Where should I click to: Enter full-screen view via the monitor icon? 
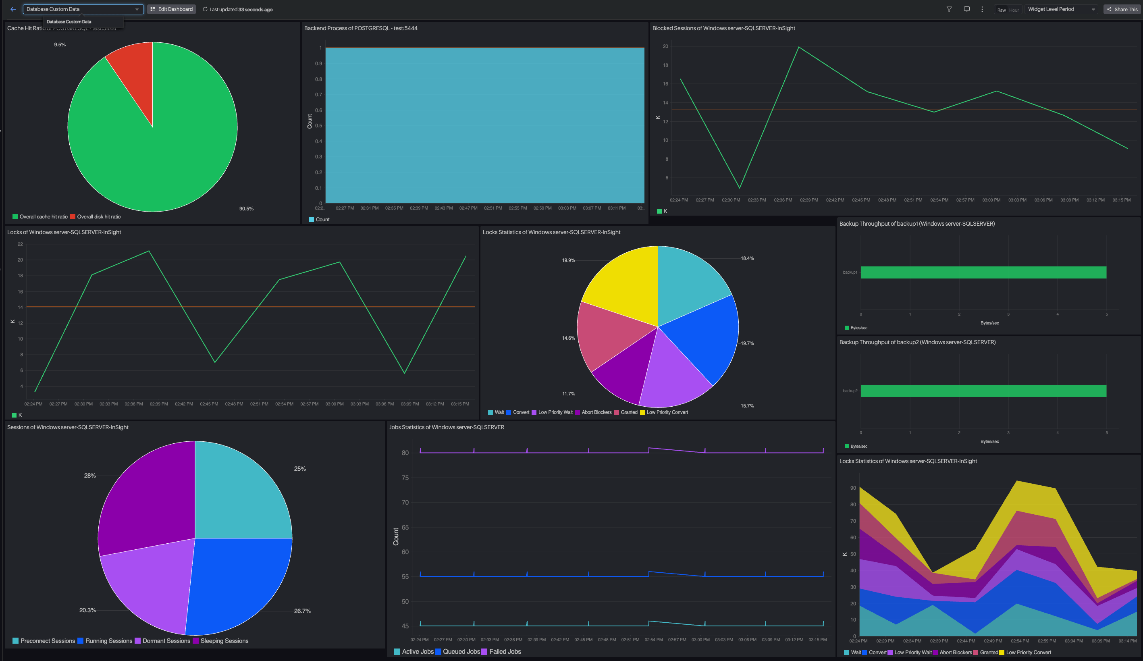(x=966, y=9)
